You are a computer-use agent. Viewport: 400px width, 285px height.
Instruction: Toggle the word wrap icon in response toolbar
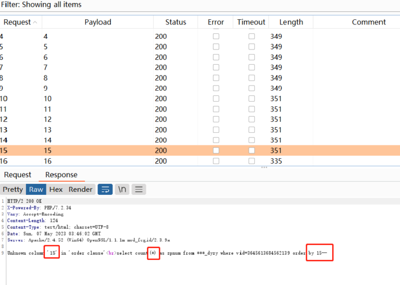click(105, 189)
